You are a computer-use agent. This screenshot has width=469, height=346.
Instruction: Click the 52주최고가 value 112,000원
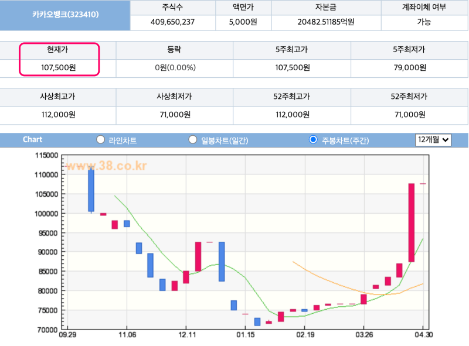[x=293, y=115]
